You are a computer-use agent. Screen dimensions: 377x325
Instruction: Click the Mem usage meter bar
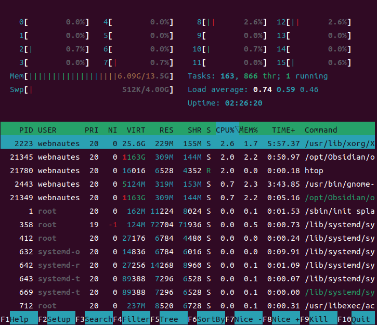pos(92,76)
